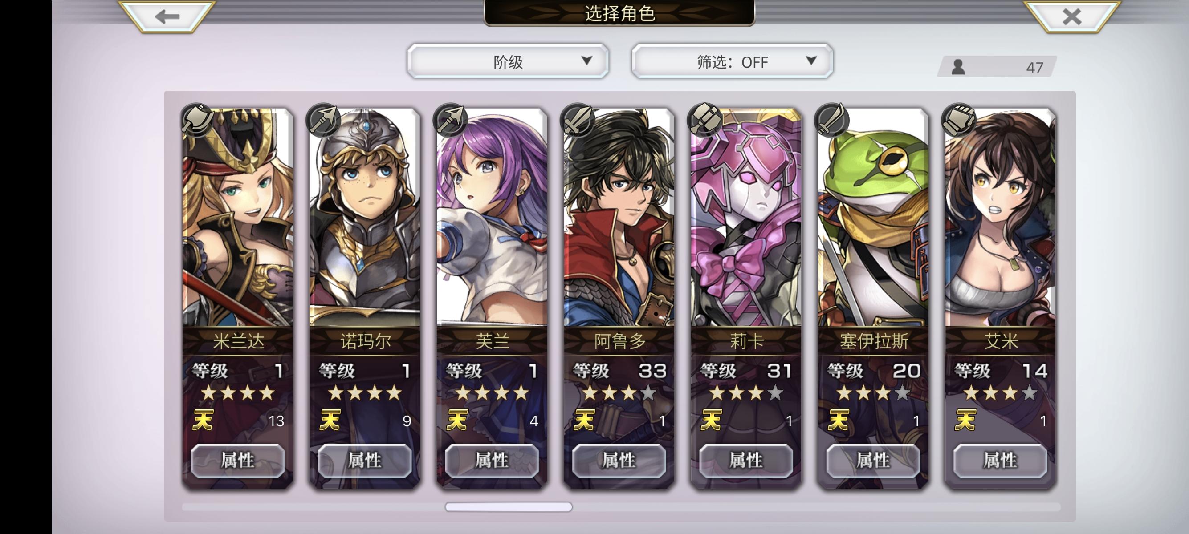The height and width of the screenshot is (534, 1189).
Task: Open the 阶级 sort dropdown
Action: [508, 61]
